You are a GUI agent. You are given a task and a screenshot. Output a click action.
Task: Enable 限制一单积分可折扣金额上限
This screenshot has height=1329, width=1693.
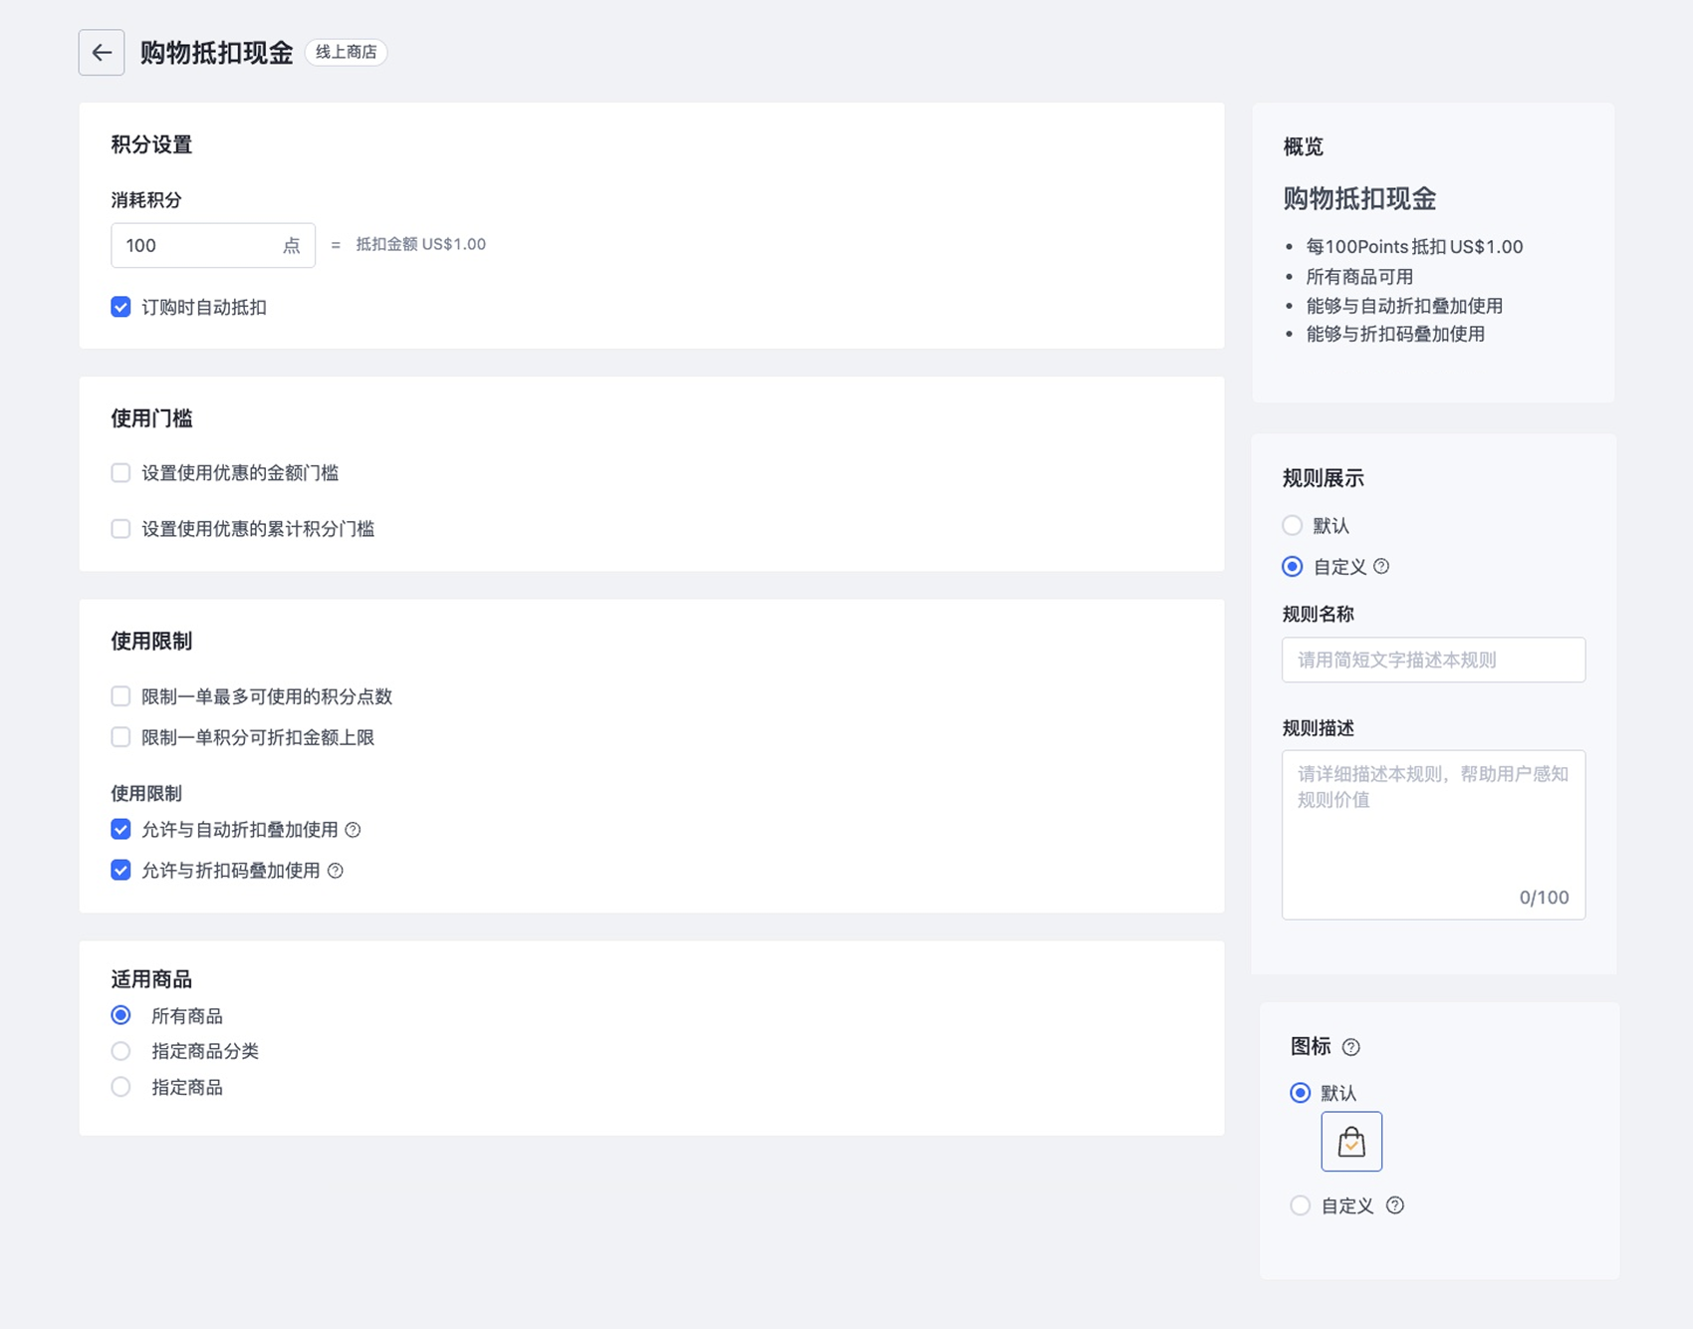coord(121,736)
